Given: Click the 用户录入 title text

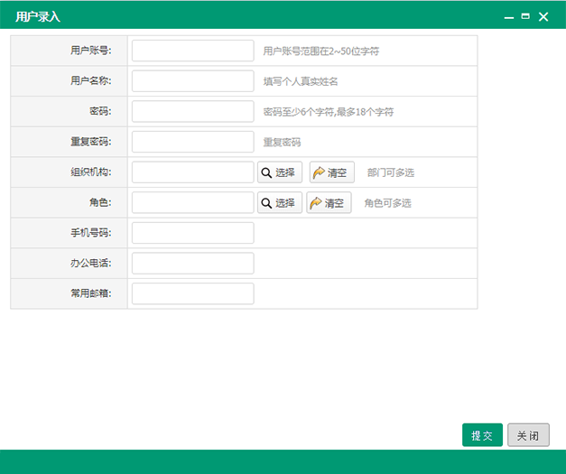Looking at the screenshot, I should pyautogui.click(x=38, y=16).
